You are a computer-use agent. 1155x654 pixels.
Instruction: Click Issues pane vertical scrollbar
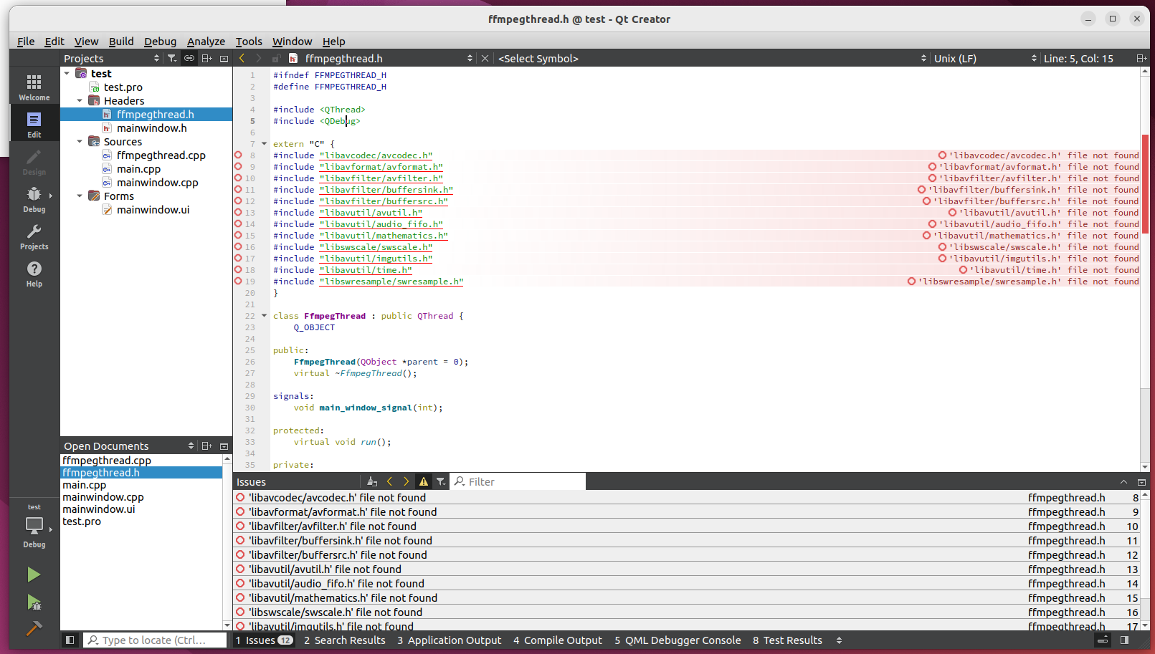[x=1145, y=560]
